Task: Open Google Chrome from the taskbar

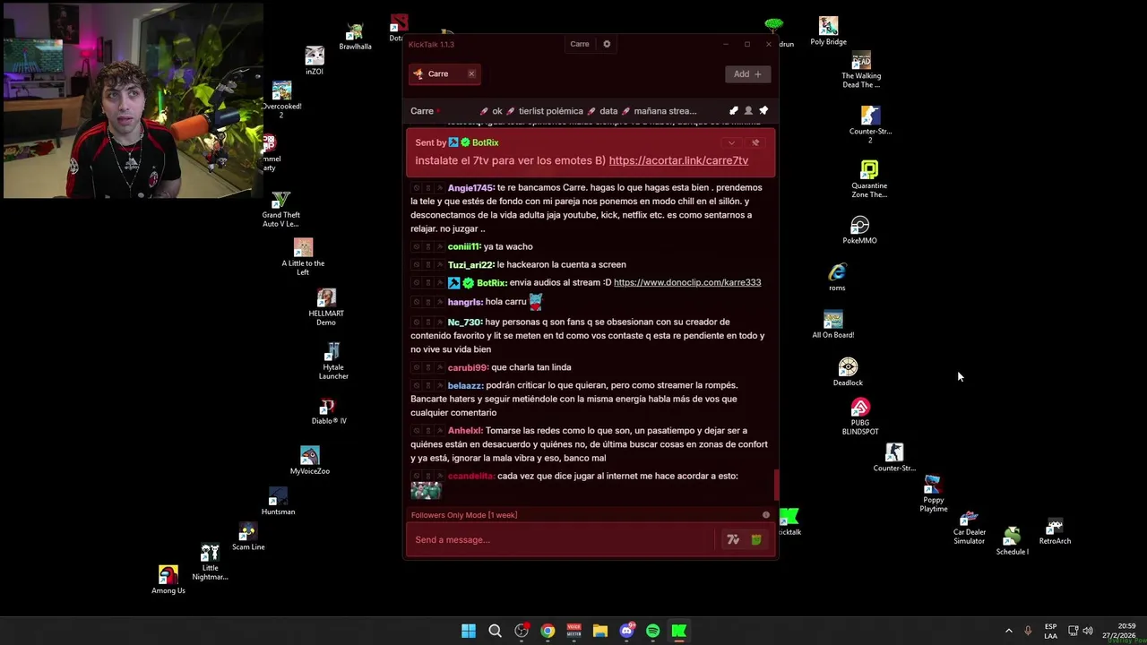Action: click(x=548, y=631)
